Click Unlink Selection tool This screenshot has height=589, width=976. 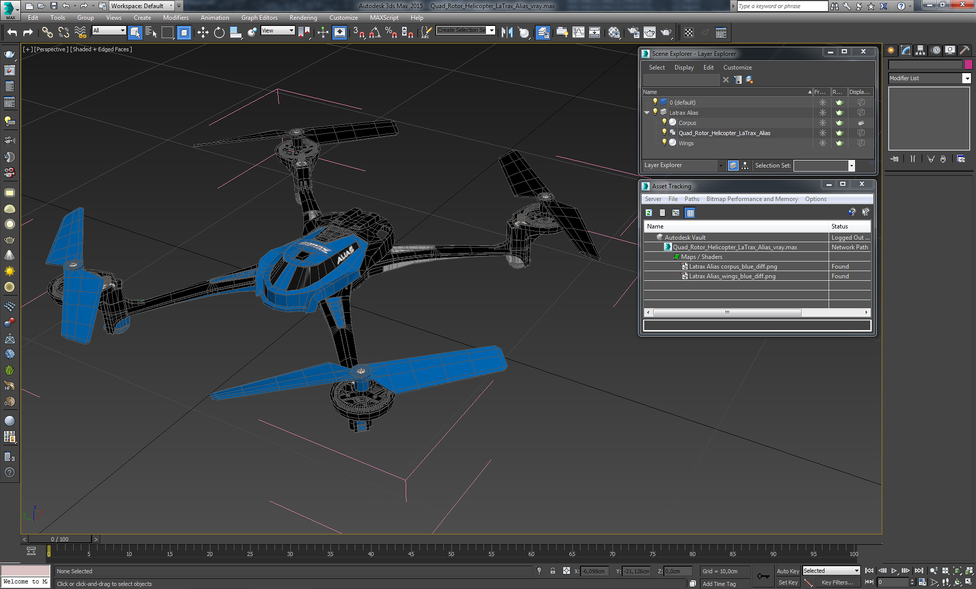click(64, 32)
